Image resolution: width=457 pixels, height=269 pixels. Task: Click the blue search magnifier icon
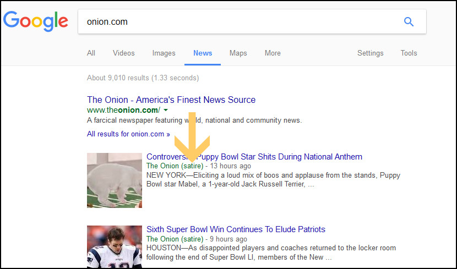(x=409, y=21)
